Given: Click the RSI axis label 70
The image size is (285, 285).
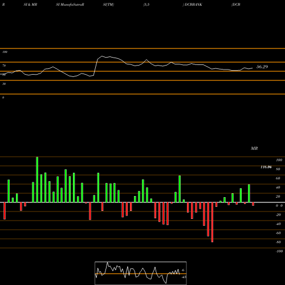Looking at the screenshot, I should pos(4,66).
